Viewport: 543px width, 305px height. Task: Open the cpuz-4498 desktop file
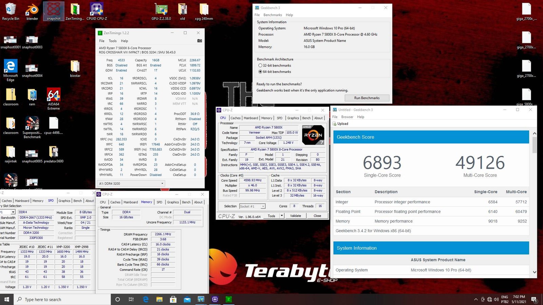[x=54, y=126]
